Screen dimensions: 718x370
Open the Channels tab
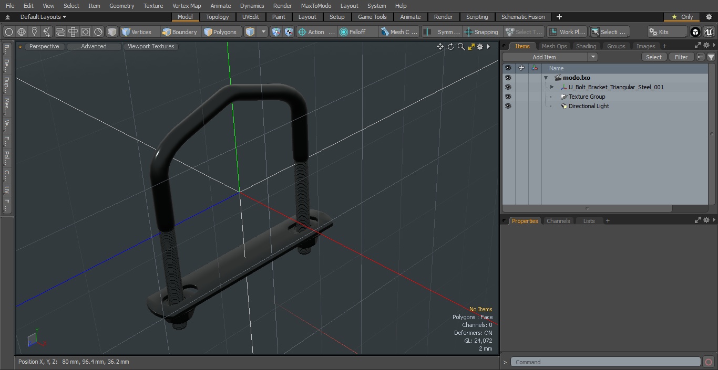(558, 221)
